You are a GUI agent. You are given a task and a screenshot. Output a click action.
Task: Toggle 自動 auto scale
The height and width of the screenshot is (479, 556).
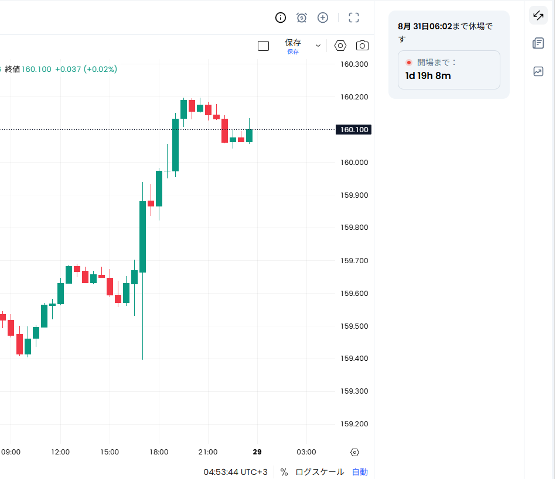pos(360,472)
